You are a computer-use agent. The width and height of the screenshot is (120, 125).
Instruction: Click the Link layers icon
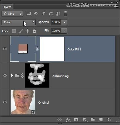click(x=60, y=119)
